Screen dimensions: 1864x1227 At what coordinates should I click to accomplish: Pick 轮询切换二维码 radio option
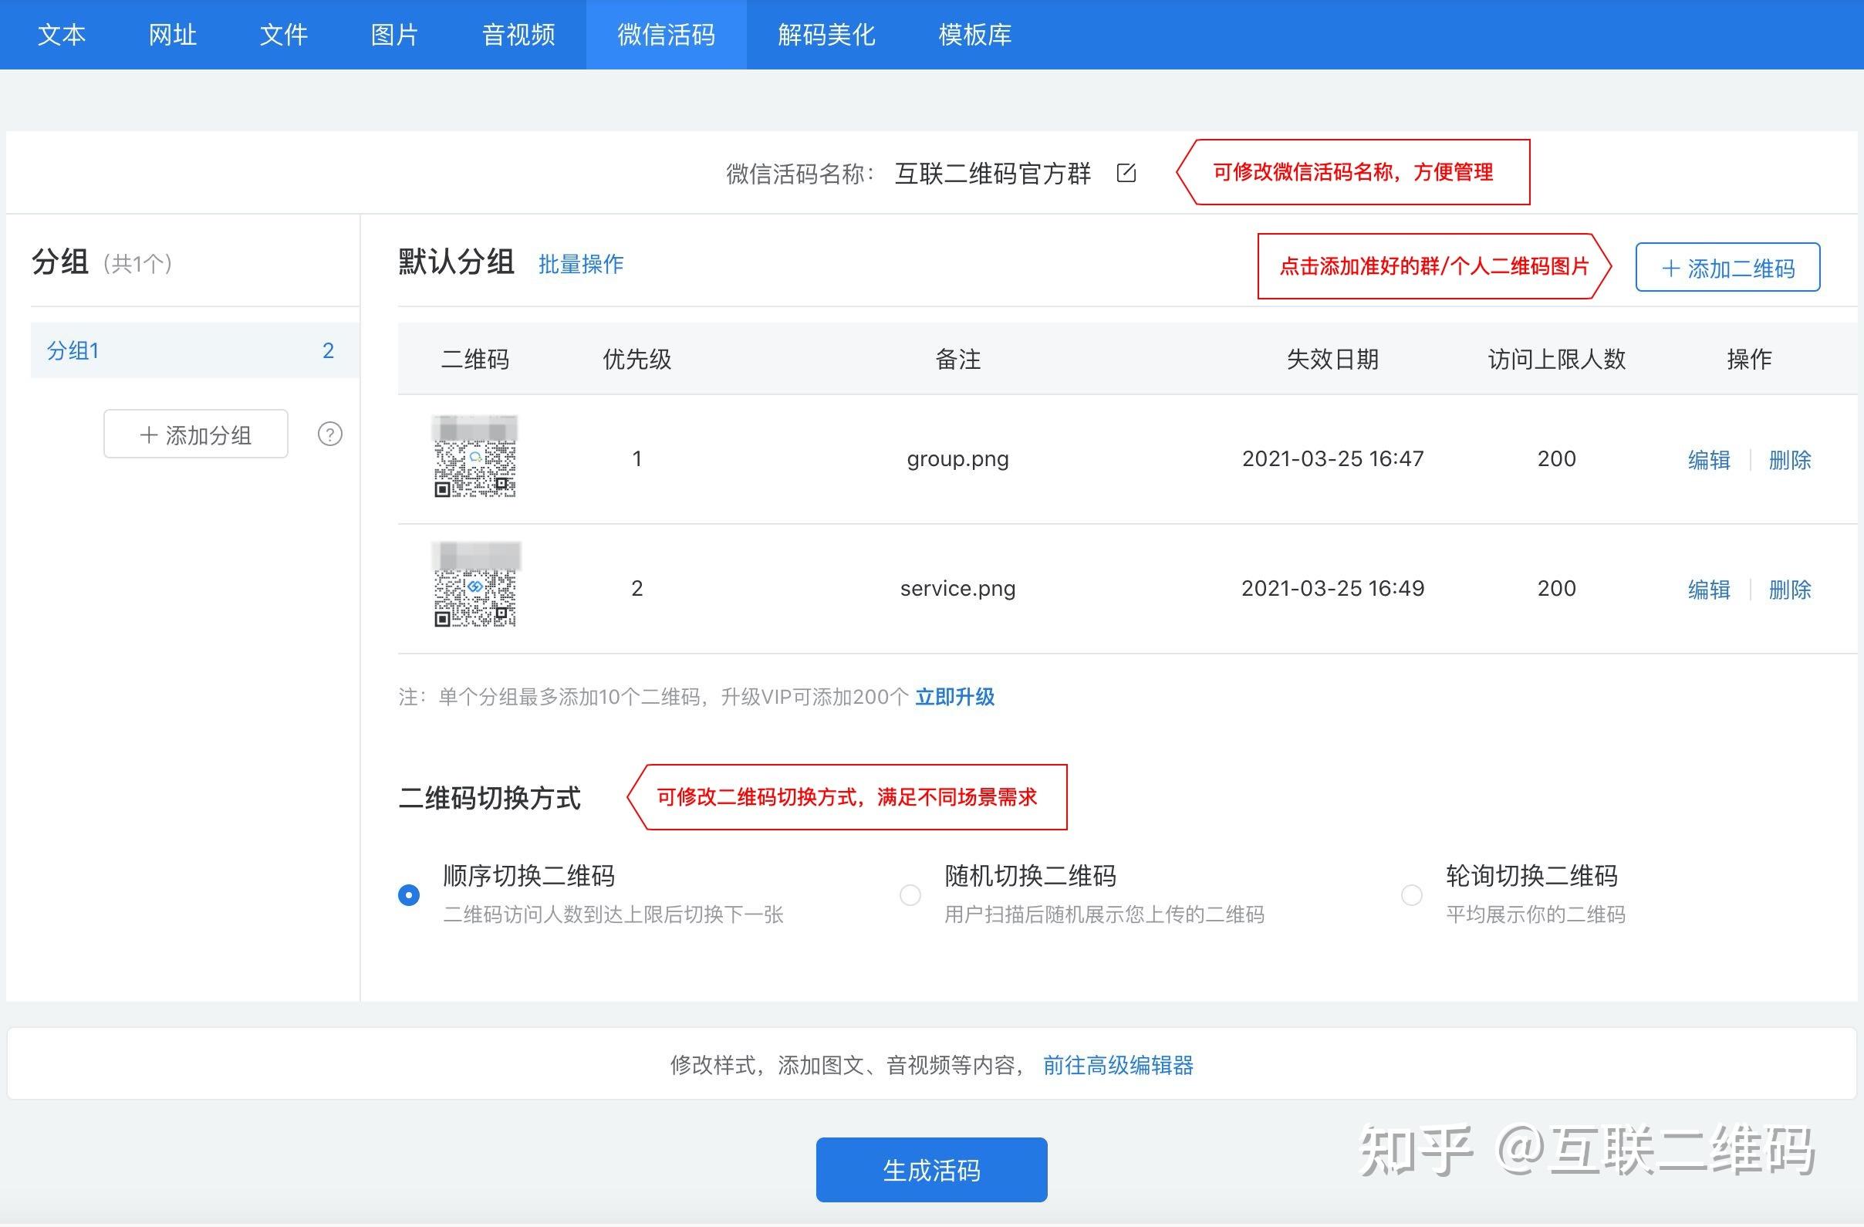pyautogui.click(x=1411, y=895)
